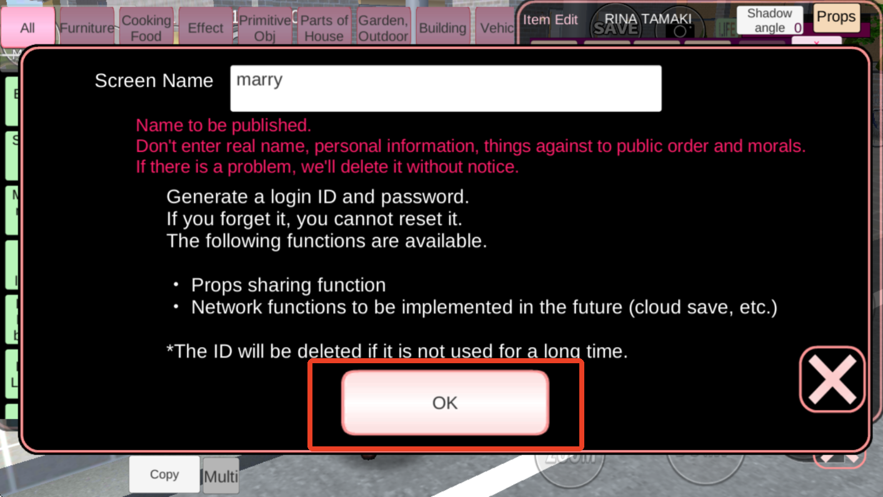This screenshot has width=883, height=497.
Task: Select the Primitive Obj tab
Action: click(x=265, y=28)
